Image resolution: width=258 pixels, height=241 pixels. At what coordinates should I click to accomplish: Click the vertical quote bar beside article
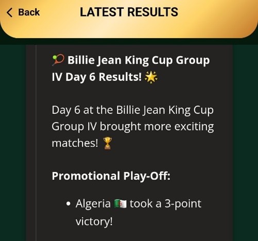click(x=36, y=143)
